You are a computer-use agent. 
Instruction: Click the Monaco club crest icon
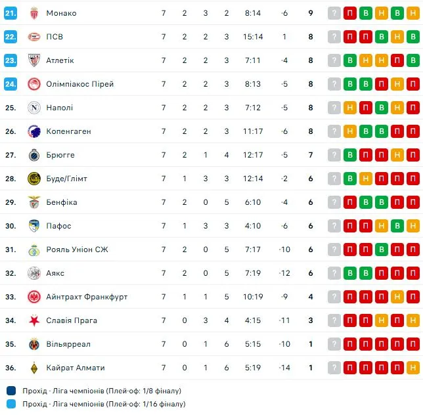coord(34,13)
